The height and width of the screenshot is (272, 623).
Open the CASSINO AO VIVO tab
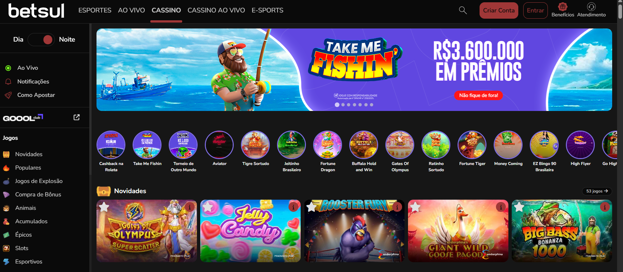[216, 10]
